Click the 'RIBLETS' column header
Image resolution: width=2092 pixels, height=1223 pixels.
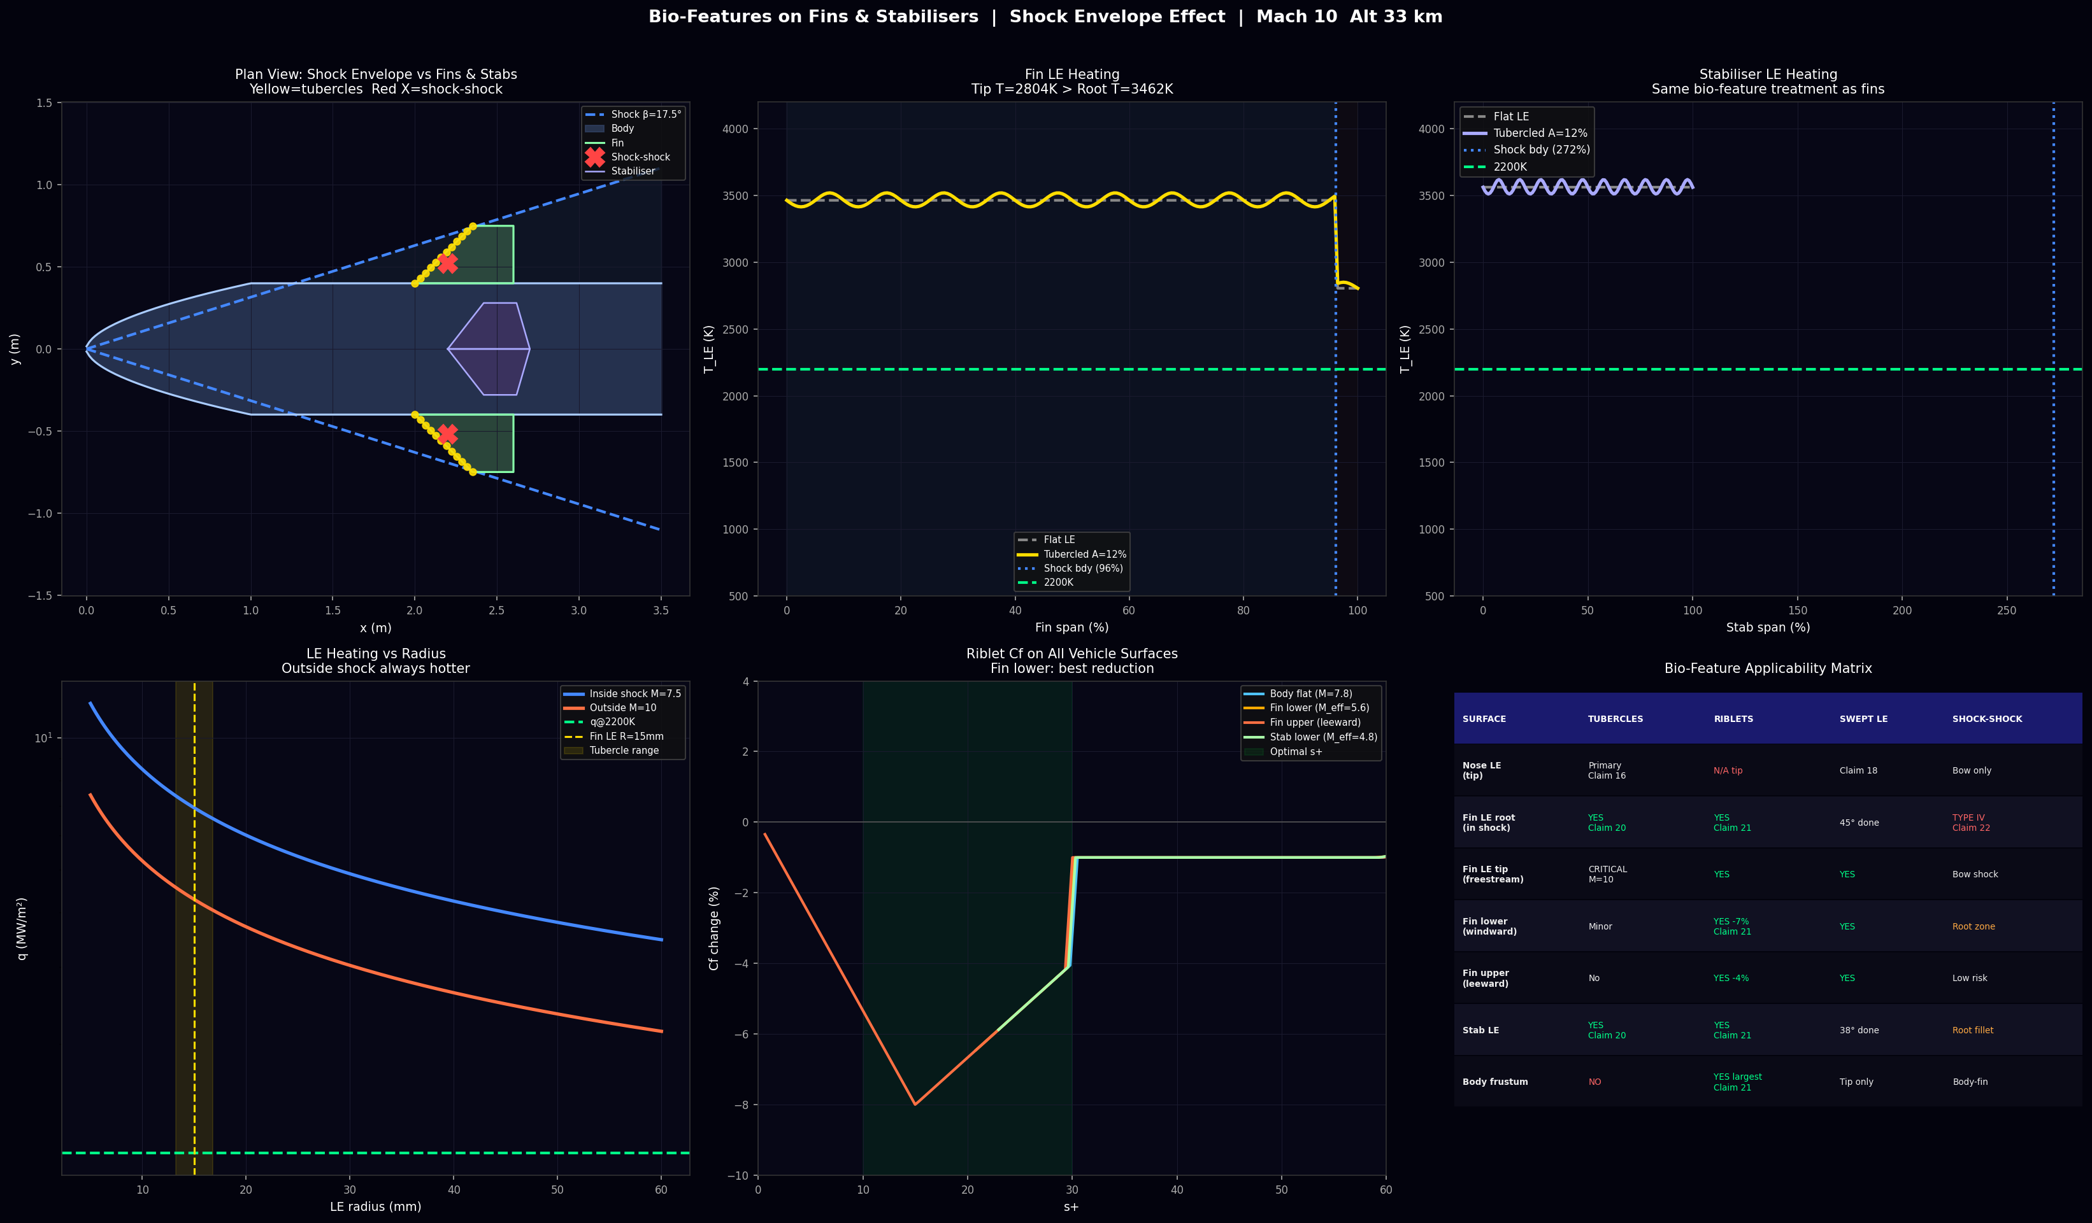[x=1733, y=719]
